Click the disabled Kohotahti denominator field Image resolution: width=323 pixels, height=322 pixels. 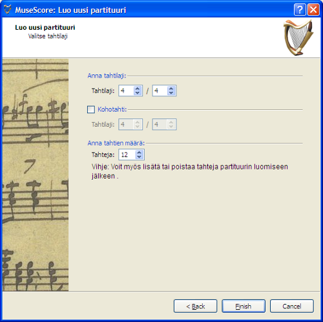coord(164,124)
